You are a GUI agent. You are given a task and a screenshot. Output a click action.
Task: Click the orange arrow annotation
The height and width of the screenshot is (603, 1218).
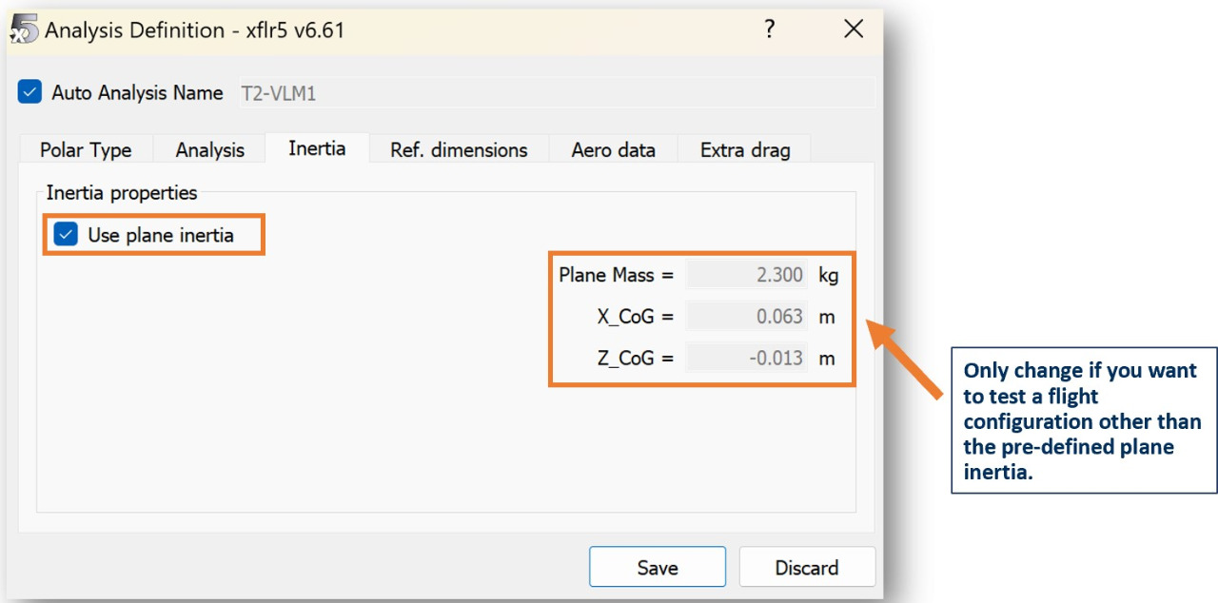tap(904, 360)
